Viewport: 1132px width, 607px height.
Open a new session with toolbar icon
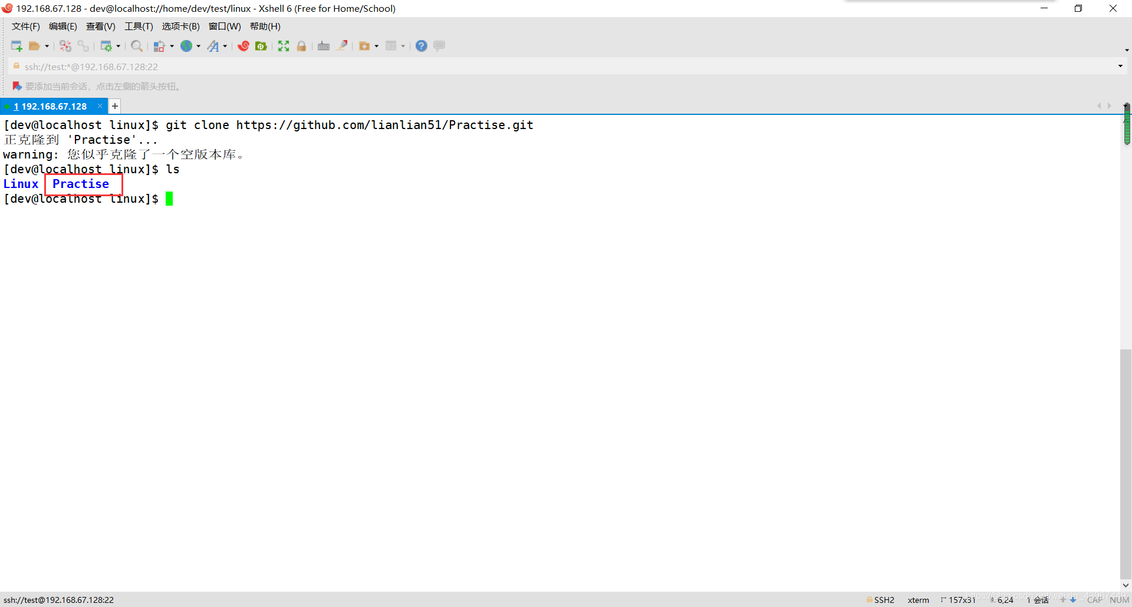[x=17, y=46]
